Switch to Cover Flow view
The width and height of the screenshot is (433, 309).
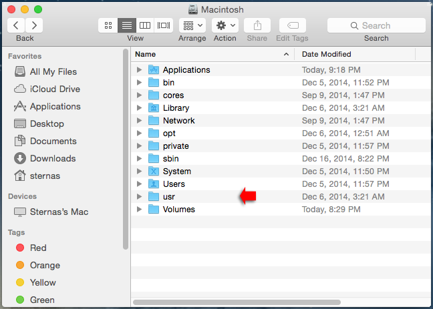[x=164, y=25]
